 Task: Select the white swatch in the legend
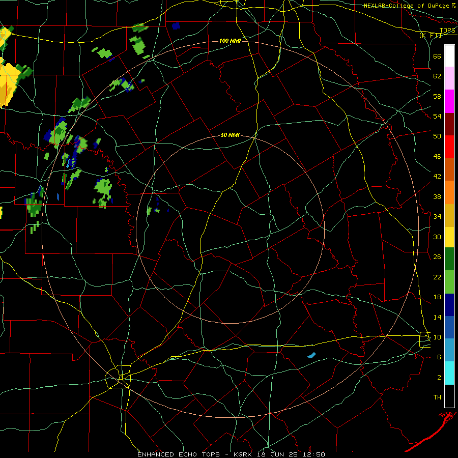coord(449,56)
